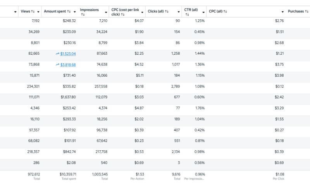
Task: Sort the table by the Views column
Action: [33, 12]
